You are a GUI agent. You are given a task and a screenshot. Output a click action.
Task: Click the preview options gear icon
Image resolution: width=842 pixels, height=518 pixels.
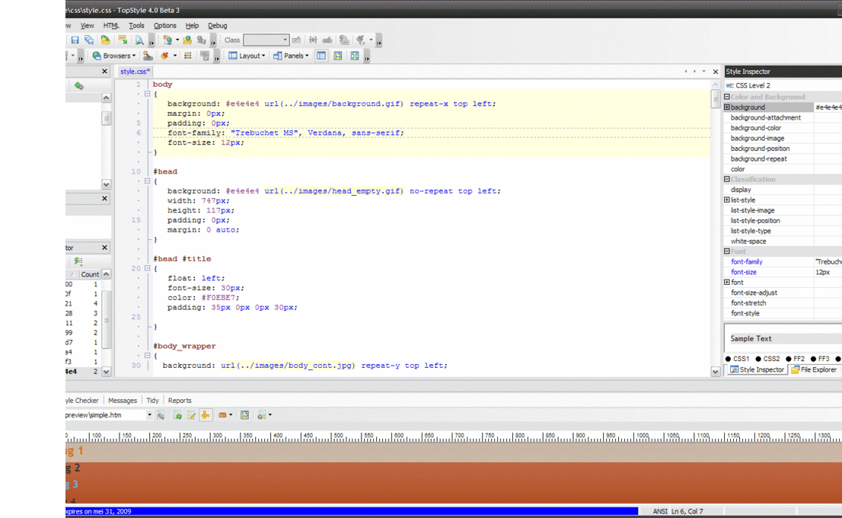tap(262, 415)
